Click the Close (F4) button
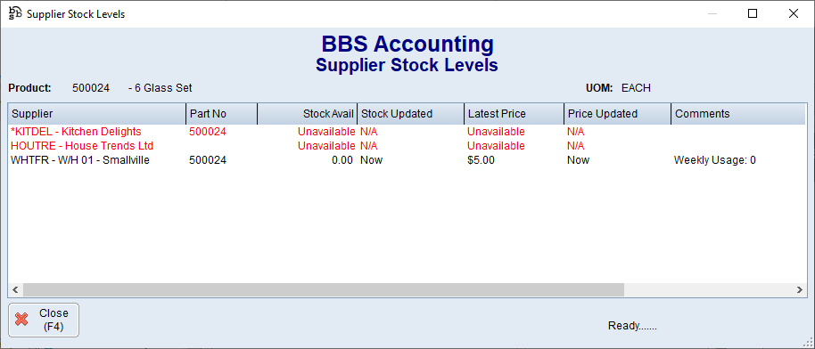This screenshot has height=349, width=815. (x=44, y=320)
